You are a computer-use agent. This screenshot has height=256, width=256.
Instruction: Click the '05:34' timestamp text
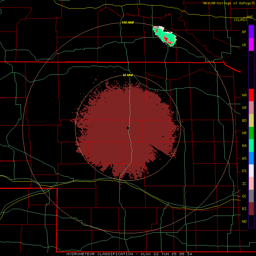point(185,254)
